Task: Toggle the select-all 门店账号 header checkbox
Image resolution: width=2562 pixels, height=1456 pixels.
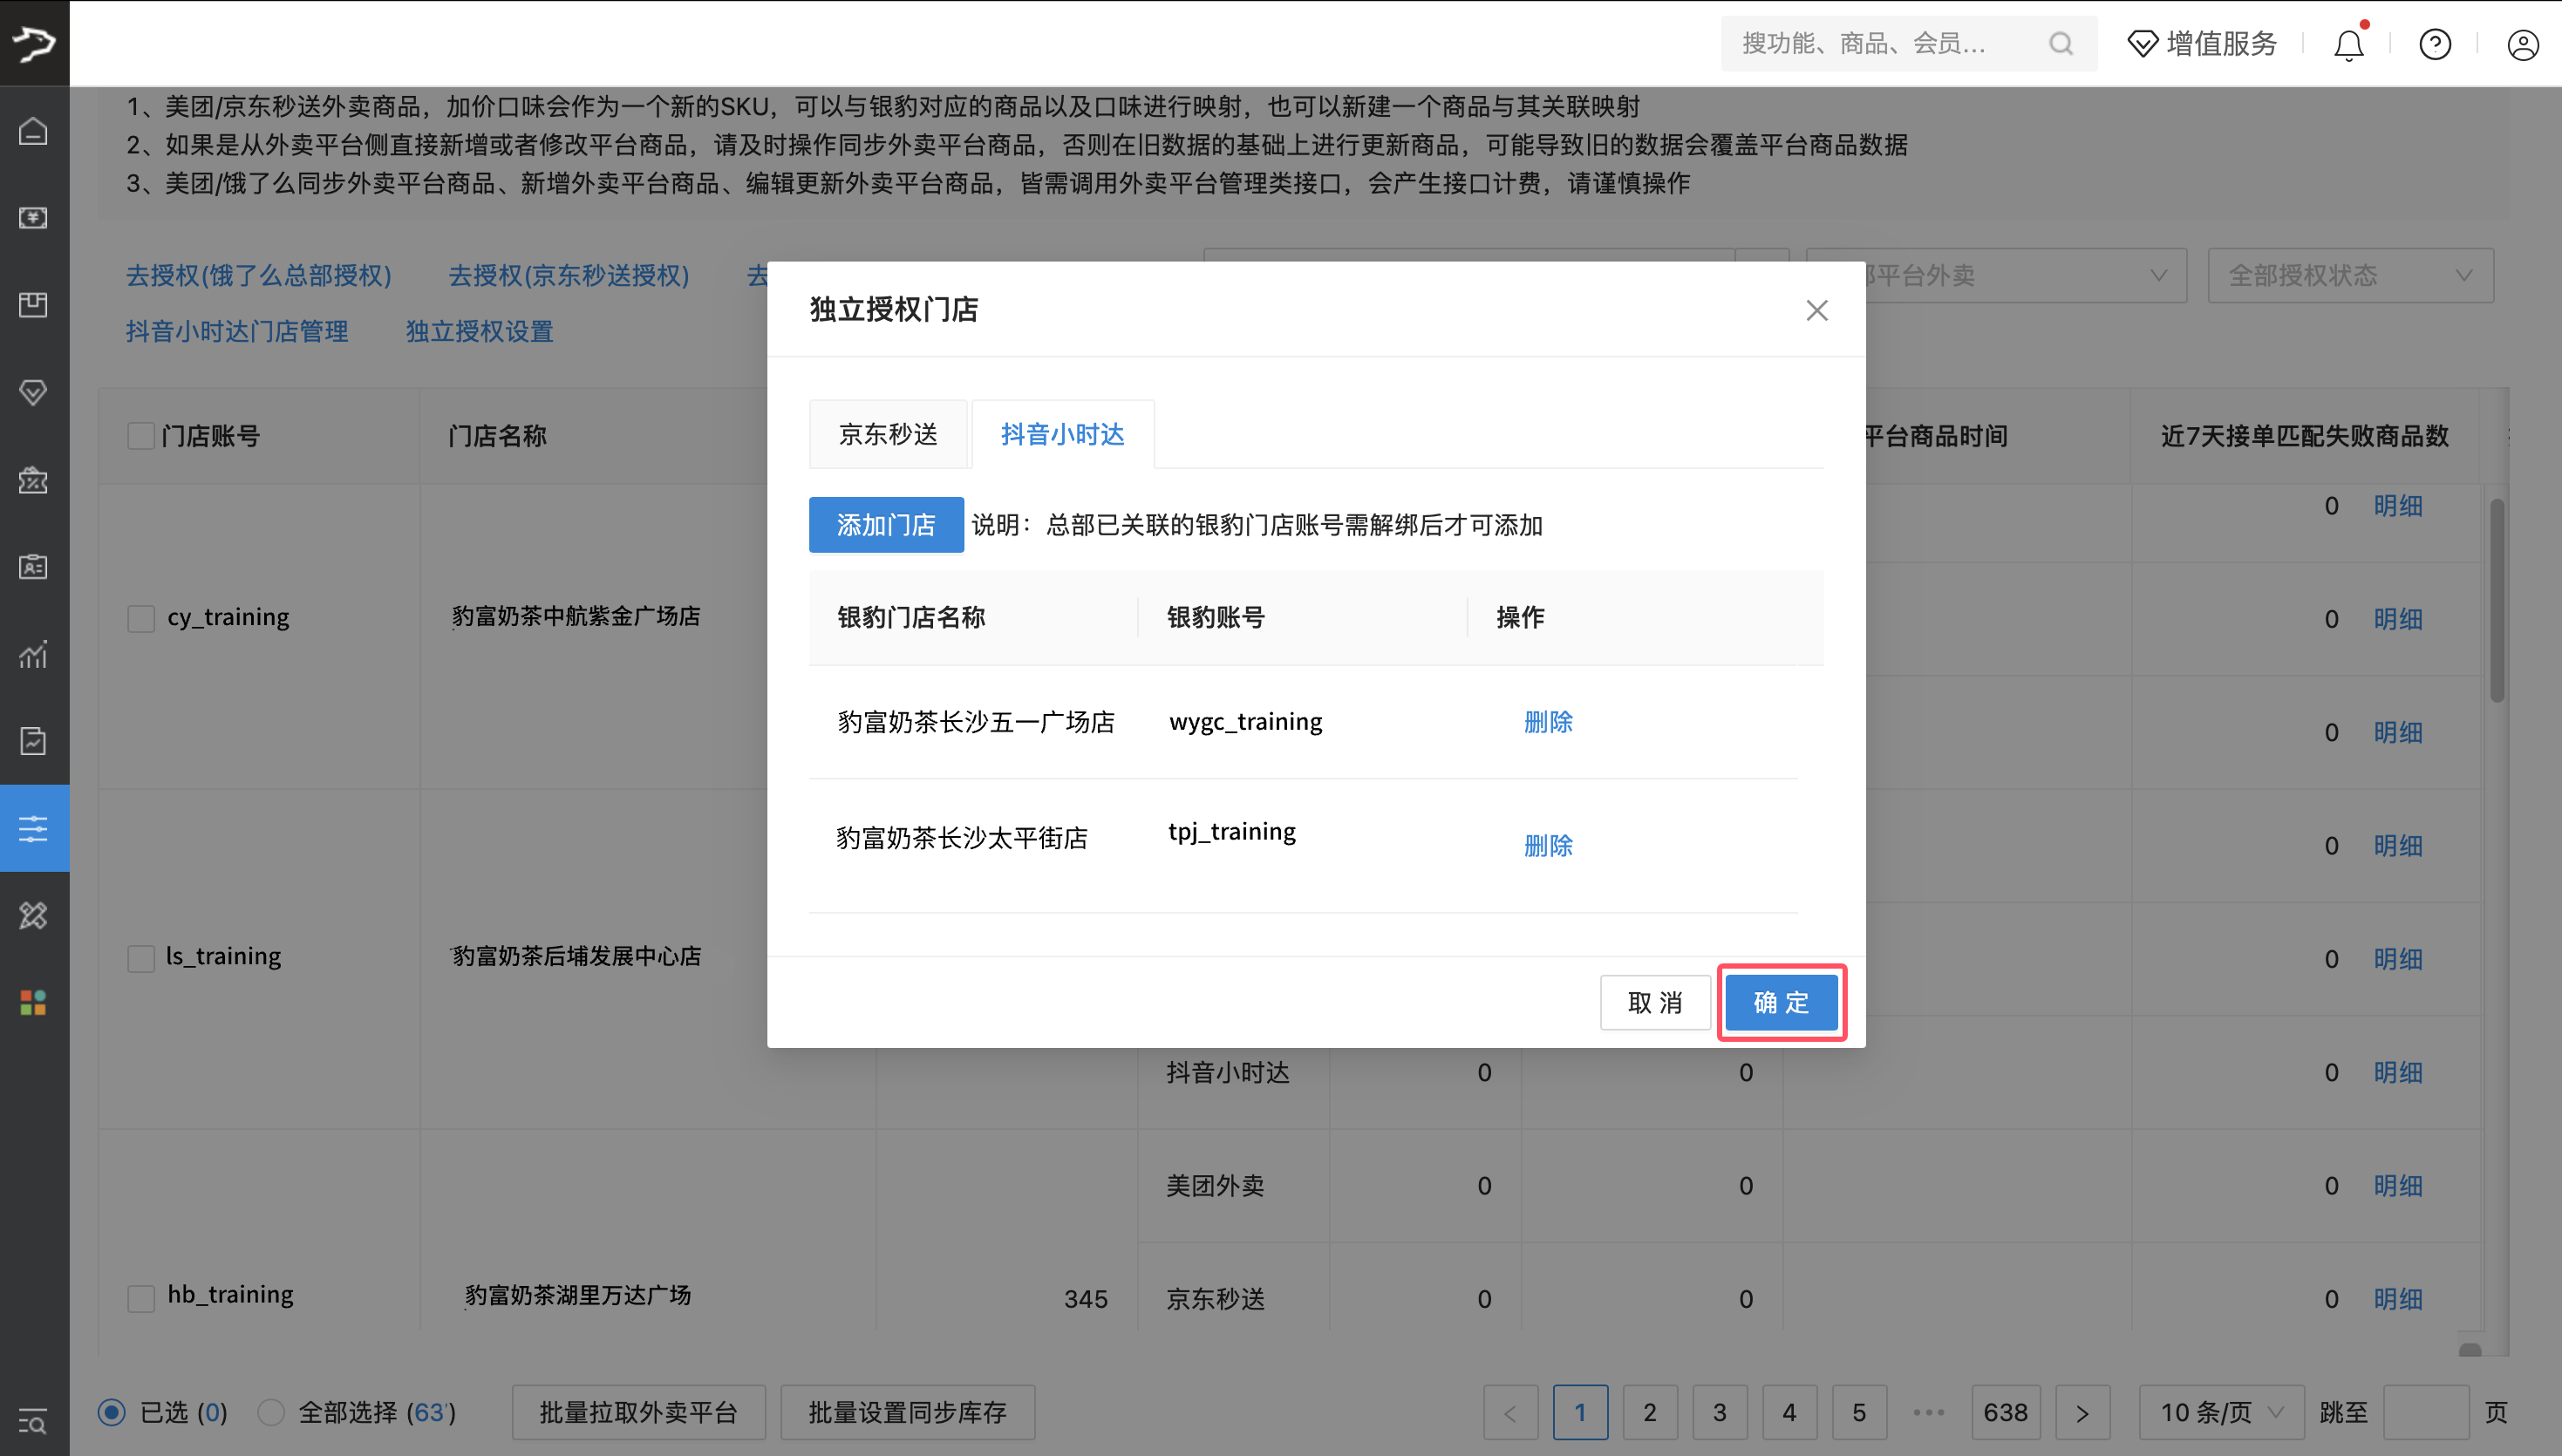Action: click(141, 436)
